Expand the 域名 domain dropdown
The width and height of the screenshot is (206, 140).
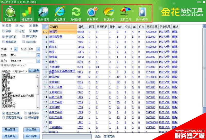pos(38,61)
